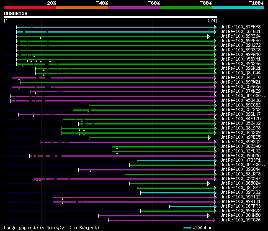Click the purple arrowhead ending Q8MN58 alignment

click(209, 216)
